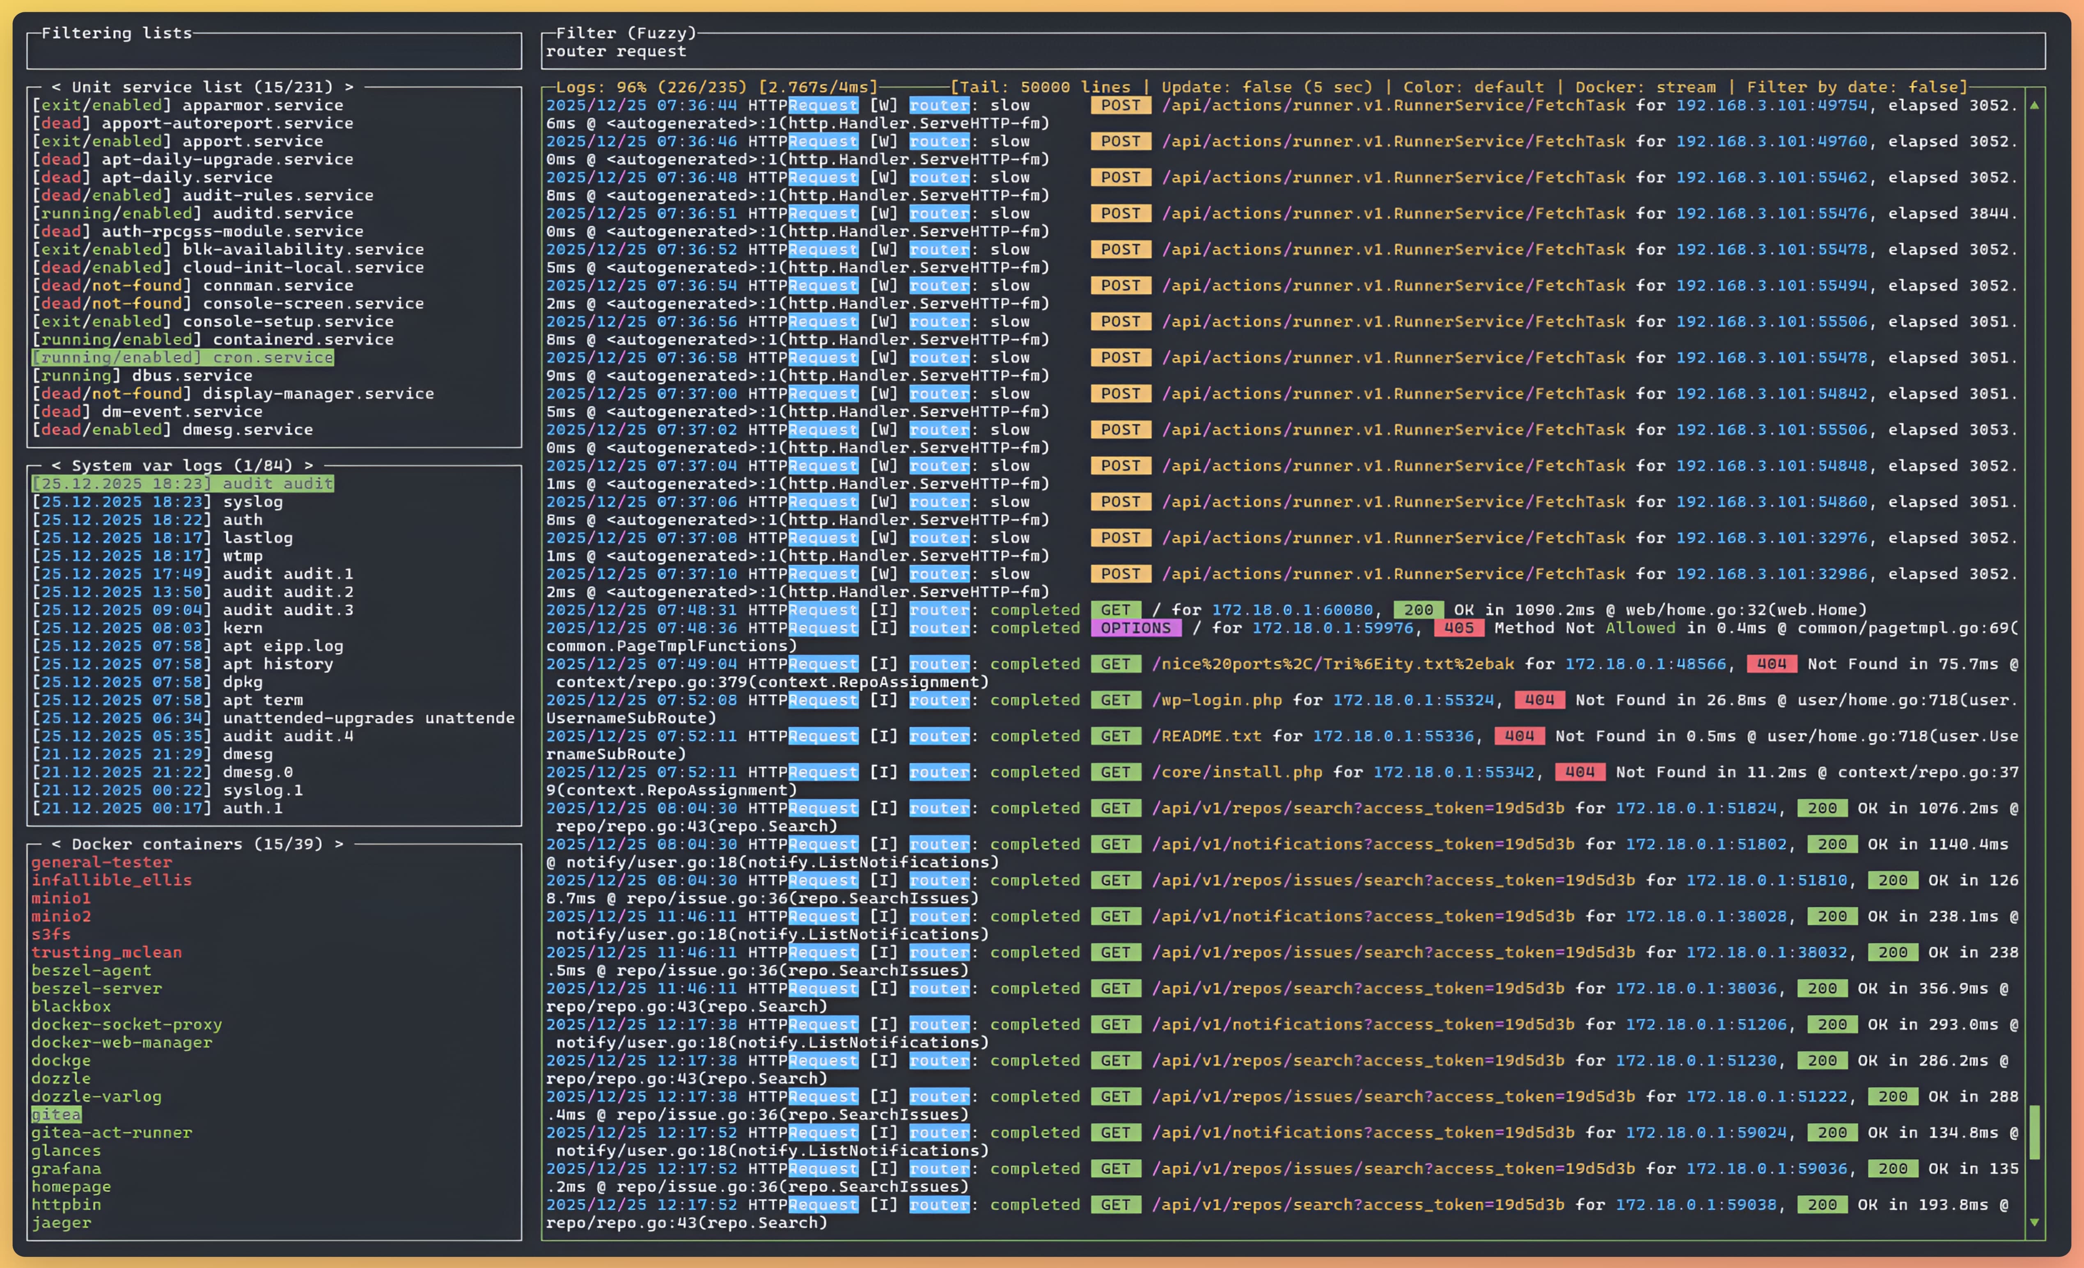2084x1268 pixels.
Task: Open dpkg log entry
Action: coord(147,682)
